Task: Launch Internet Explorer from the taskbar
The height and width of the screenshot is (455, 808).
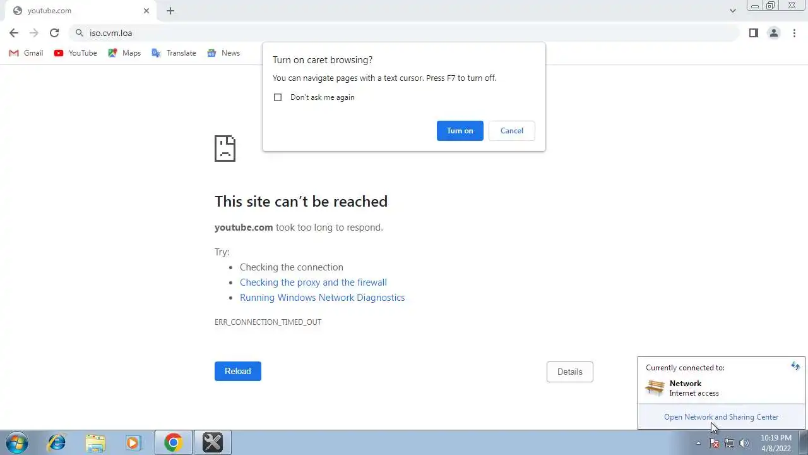Action: [57, 443]
